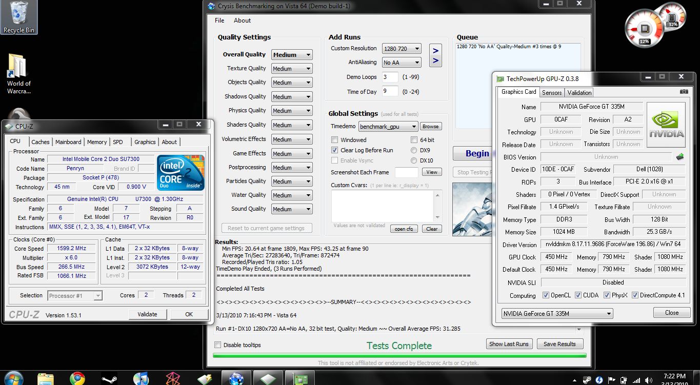Open Windows Explorer from the taskbar

pos(46,379)
